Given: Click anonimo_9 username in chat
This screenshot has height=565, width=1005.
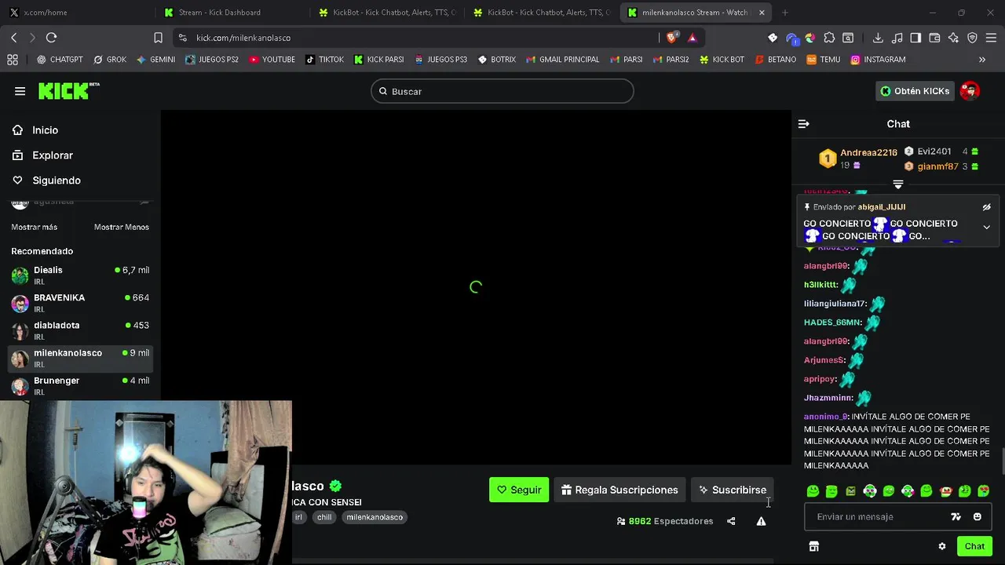Looking at the screenshot, I should coord(825,417).
